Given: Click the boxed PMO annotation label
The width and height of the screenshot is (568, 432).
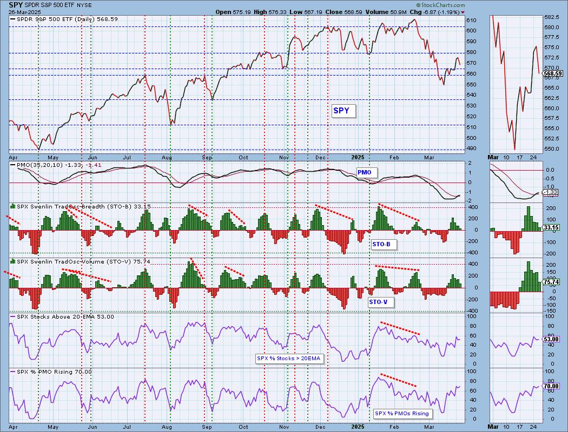Looking at the screenshot, I should pos(366,172).
